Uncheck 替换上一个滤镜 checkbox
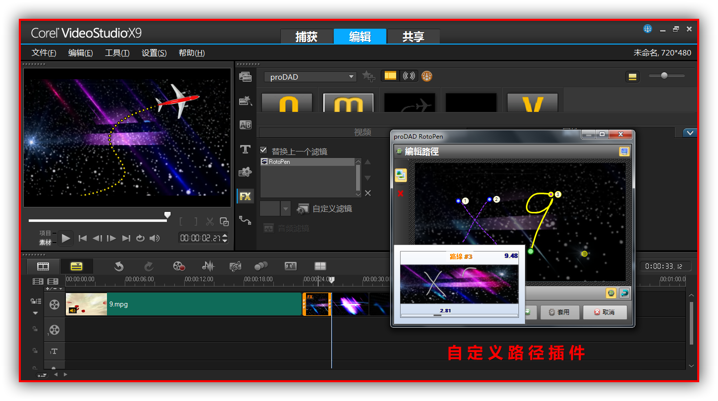This screenshot has width=718, height=401. [263, 150]
